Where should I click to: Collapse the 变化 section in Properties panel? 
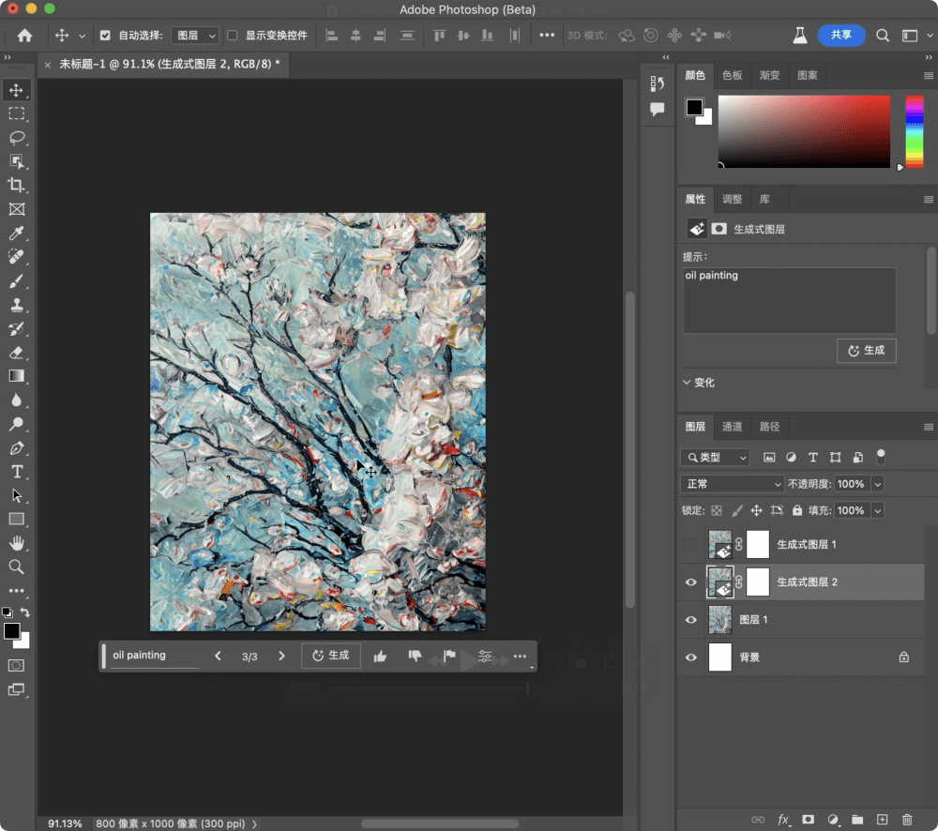688,382
